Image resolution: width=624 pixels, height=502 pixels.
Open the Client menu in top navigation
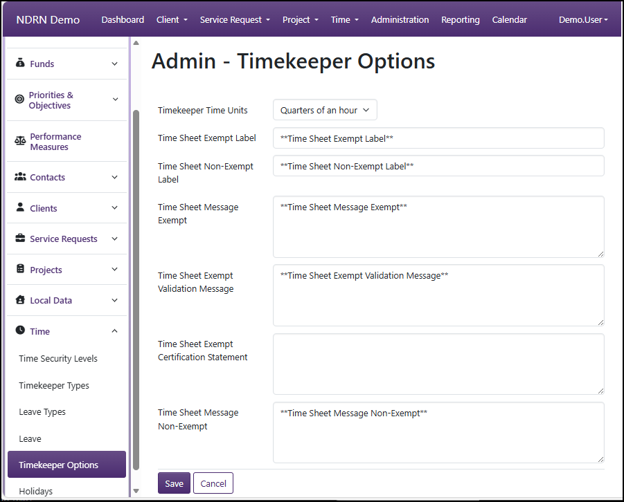172,20
